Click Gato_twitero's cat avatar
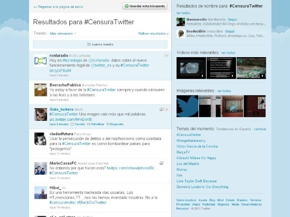The width and height of the screenshot is (290, 217). pyautogui.click(x=41, y=114)
